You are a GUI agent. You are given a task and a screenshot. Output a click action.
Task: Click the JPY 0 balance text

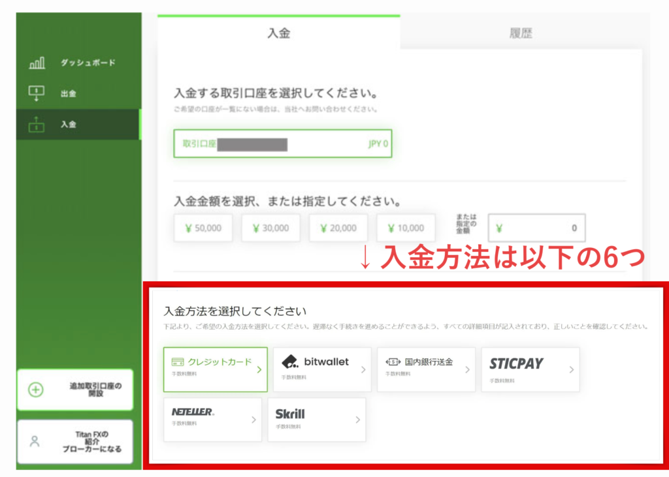tap(378, 144)
